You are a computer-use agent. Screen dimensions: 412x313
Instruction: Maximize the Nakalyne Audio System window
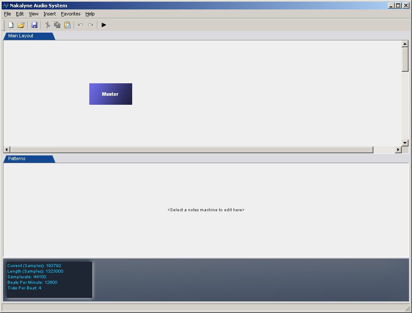click(x=398, y=6)
